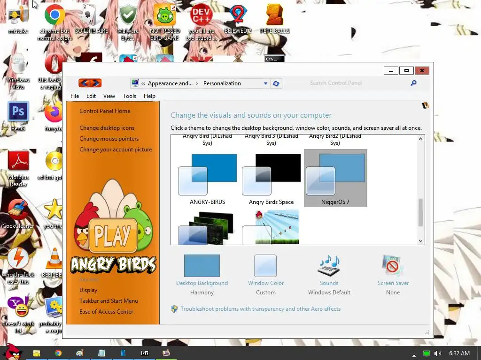This screenshot has height=360, width=481.
Task: Click the orange Forward arrow button
Action: point(96,83)
